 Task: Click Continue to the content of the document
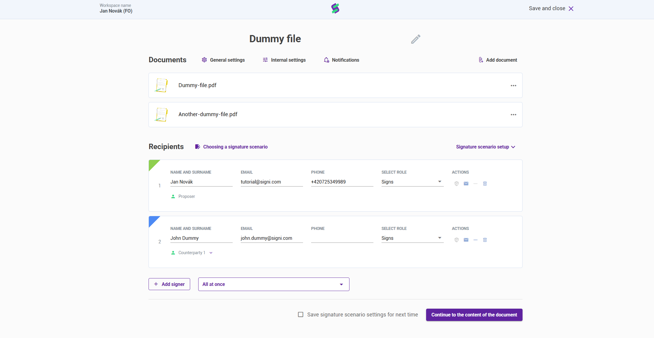coord(474,315)
